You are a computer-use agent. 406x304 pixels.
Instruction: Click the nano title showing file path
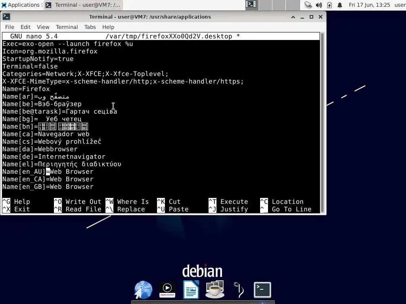click(173, 36)
